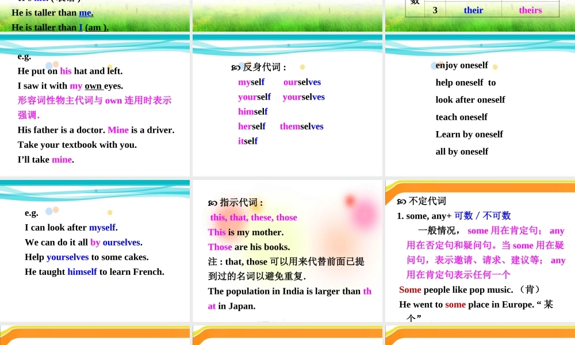Viewport: 575px width, 345px height.
Task: Click 'theirs' in the pronoun table
Action: point(530,10)
